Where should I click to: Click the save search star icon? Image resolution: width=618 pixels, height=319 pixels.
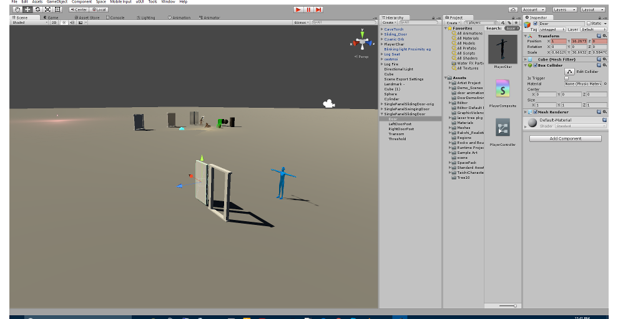516,23
